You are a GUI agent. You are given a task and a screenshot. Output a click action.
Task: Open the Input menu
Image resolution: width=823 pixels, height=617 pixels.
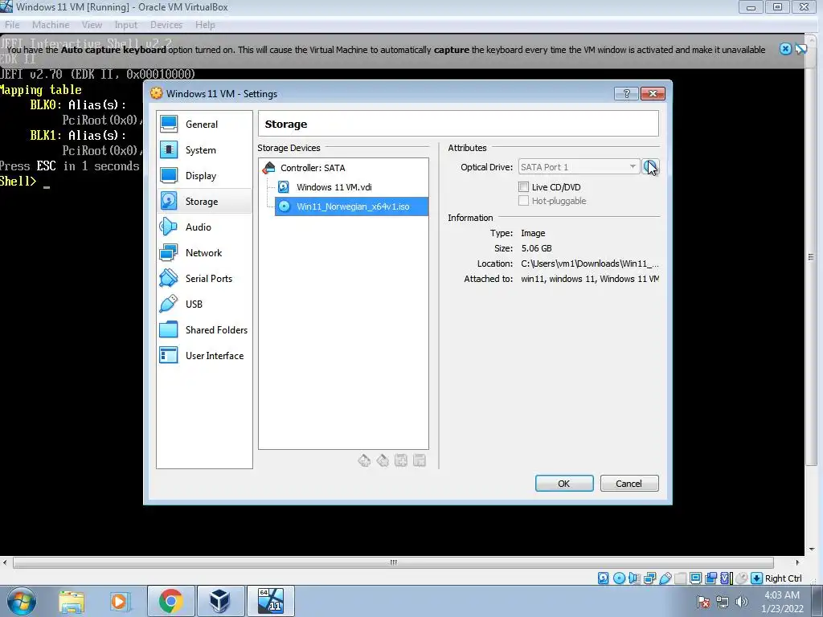126,25
